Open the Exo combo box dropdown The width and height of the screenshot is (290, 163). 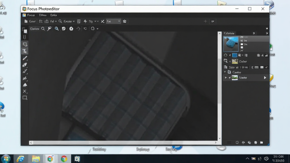[119, 21]
